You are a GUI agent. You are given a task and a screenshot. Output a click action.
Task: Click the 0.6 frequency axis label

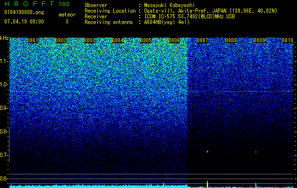click(3, 179)
